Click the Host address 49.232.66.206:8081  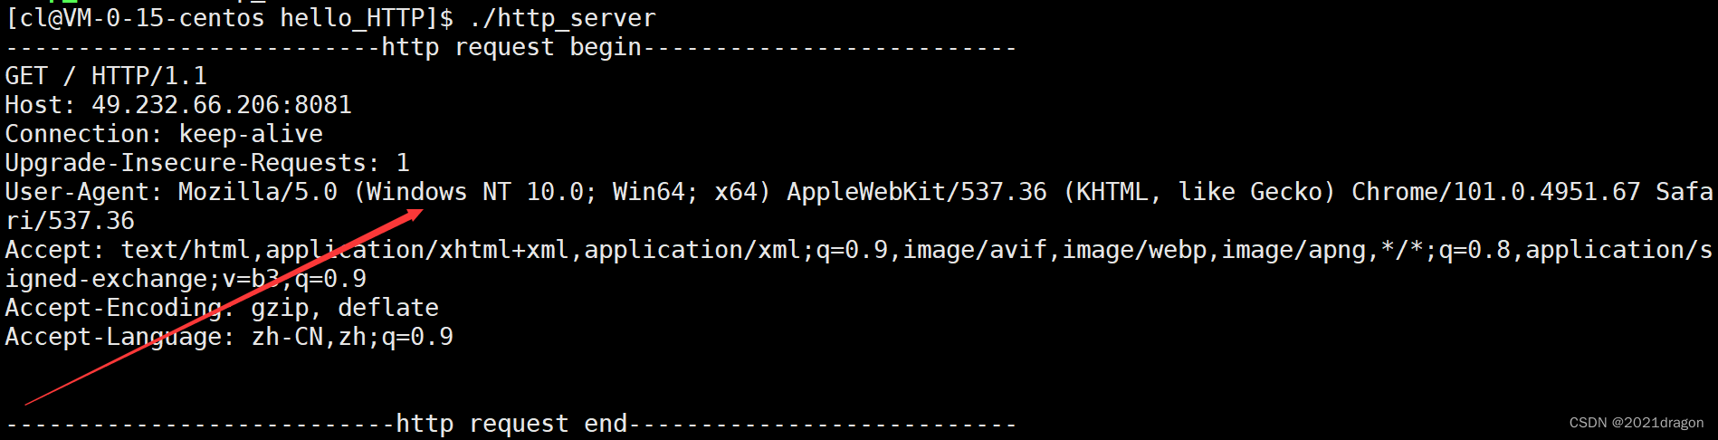[222, 105]
